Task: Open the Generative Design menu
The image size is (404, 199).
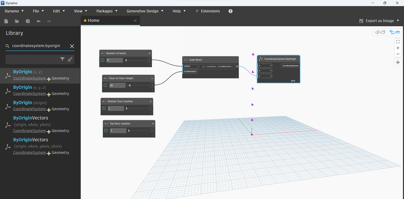Action: click(145, 11)
